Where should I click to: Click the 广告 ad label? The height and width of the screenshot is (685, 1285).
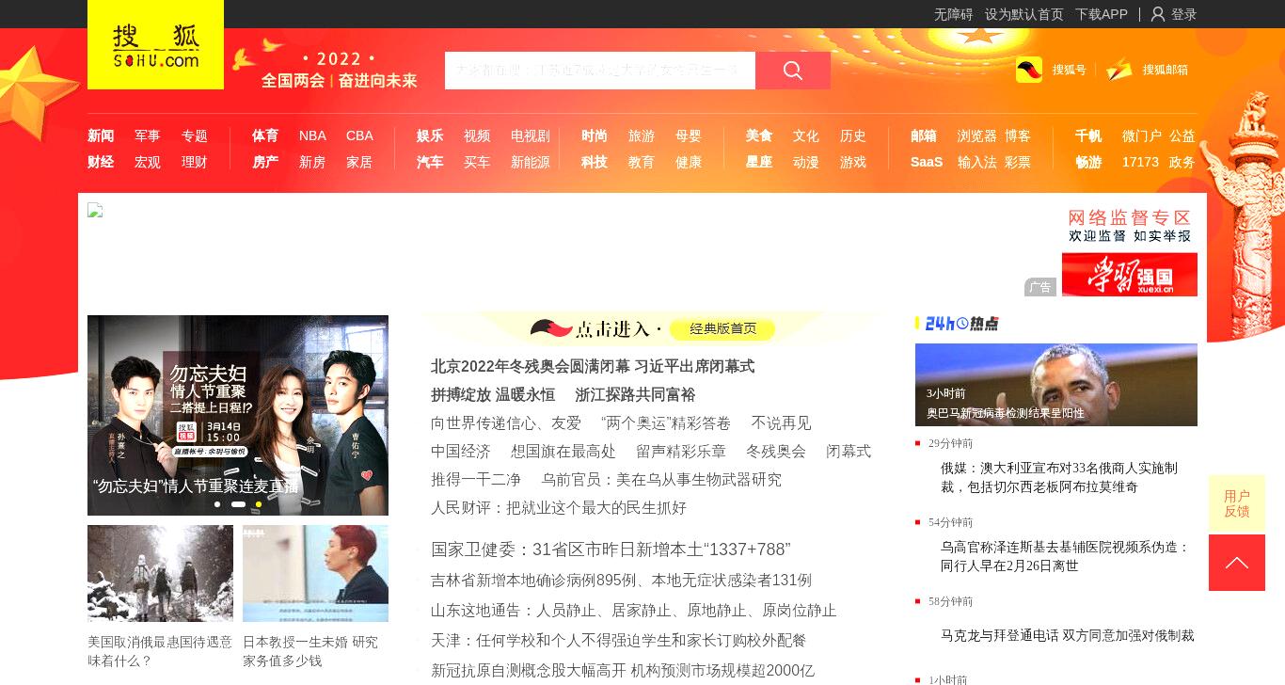(1040, 287)
